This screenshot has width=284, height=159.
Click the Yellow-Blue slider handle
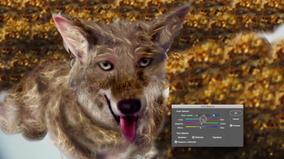[200, 128]
